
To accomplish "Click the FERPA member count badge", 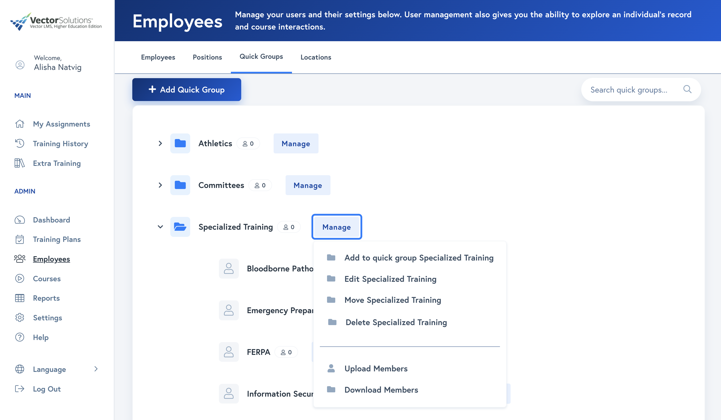I will pos(286,352).
